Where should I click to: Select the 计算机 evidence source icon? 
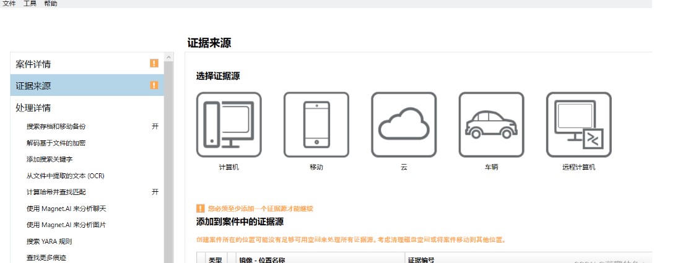(x=228, y=124)
